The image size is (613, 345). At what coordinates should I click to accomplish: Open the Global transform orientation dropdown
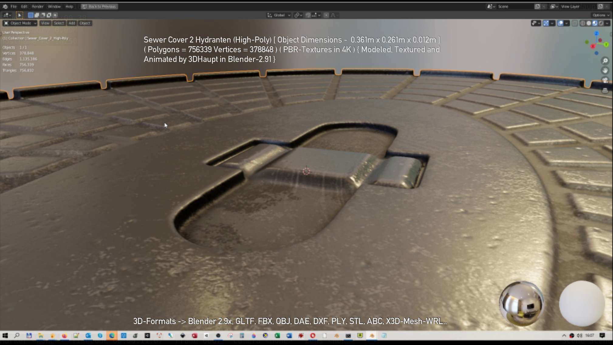279,15
